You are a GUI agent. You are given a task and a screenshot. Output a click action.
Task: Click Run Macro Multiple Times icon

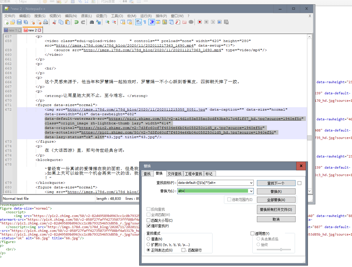click(x=219, y=22)
